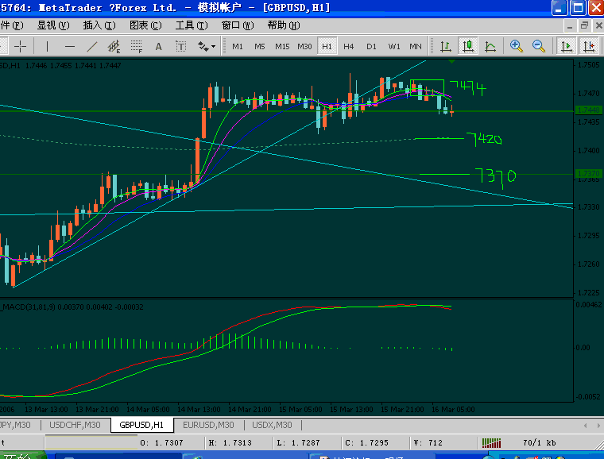
Task: Click the C: 1.7295 status field
Action: (366, 443)
